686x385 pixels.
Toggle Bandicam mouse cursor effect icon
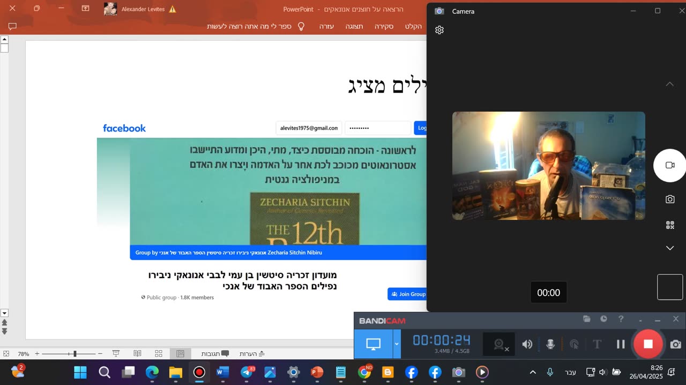[574, 344]
